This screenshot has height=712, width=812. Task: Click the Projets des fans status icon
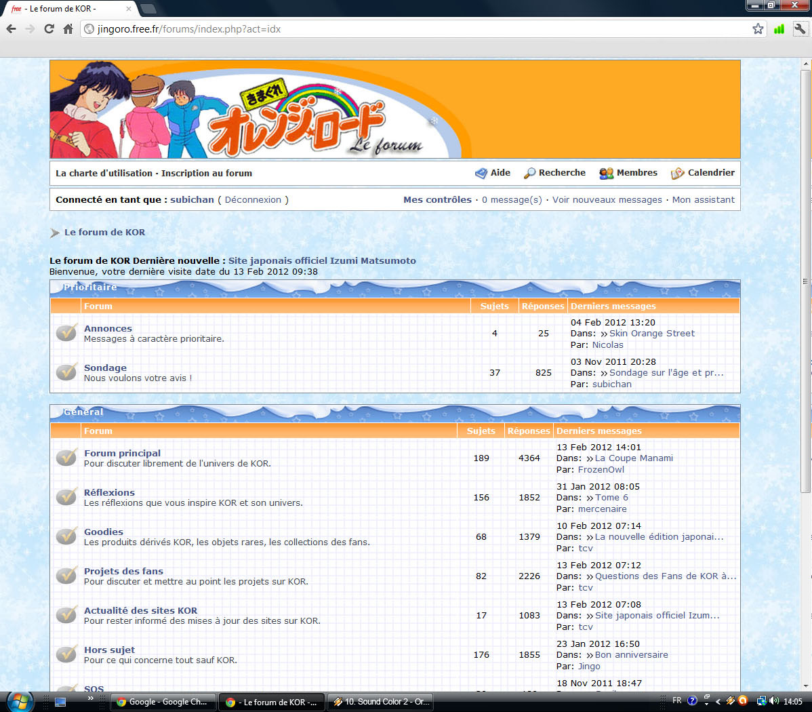(x=66, y=576)
